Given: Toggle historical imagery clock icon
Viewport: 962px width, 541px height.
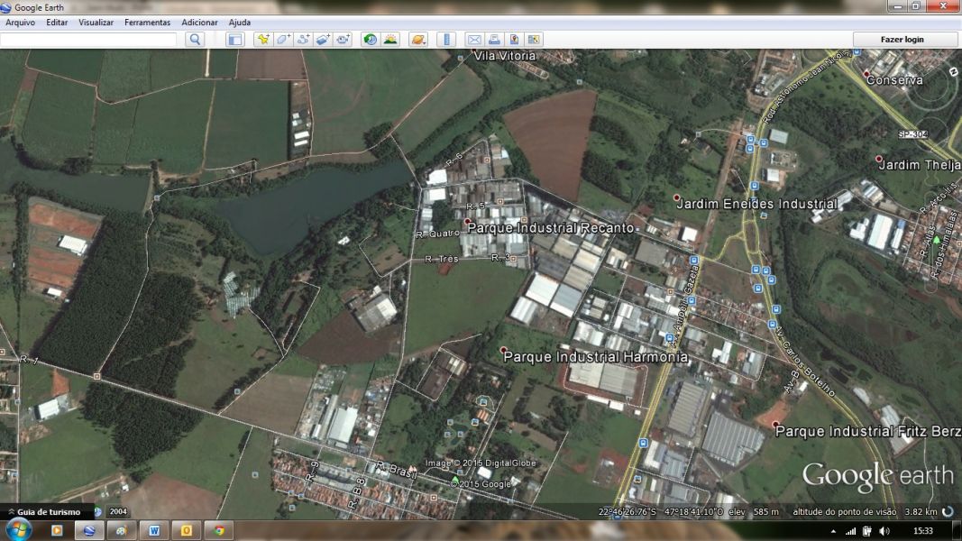Looking at the screenshot, I should click(x=370, y=40).
